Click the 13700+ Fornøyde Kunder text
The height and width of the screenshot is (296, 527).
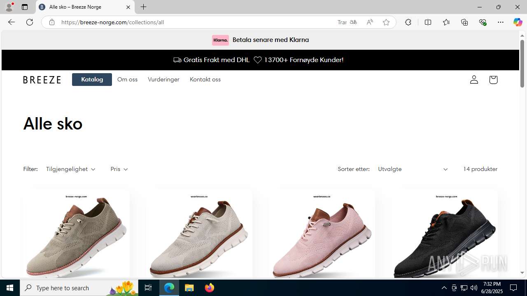(304, 60)
